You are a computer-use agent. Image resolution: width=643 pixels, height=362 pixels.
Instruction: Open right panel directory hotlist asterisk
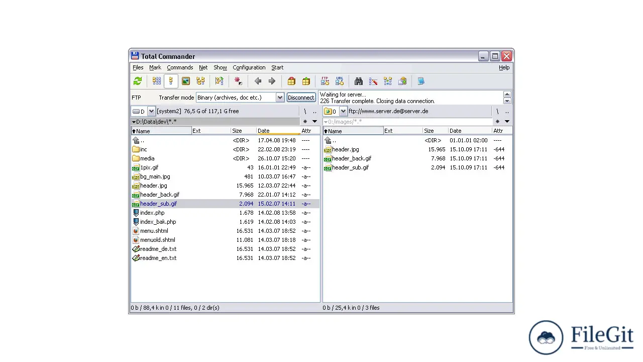coord(497,121)
